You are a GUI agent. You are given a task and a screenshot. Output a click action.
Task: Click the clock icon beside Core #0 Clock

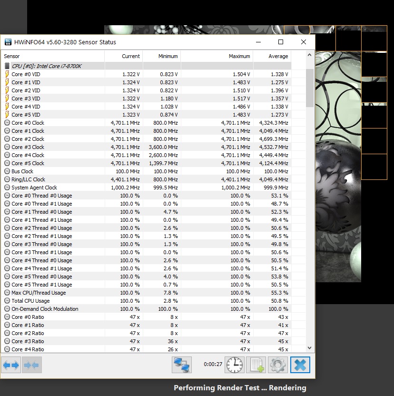click(7, 123)
